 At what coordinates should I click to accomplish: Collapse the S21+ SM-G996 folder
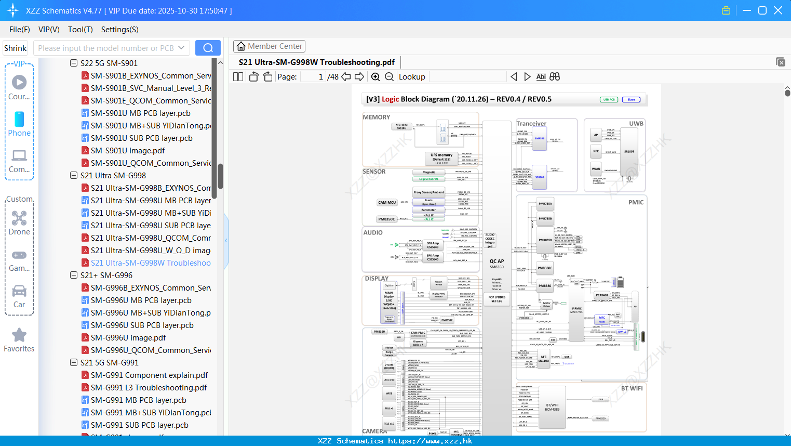tap(74, 275)
